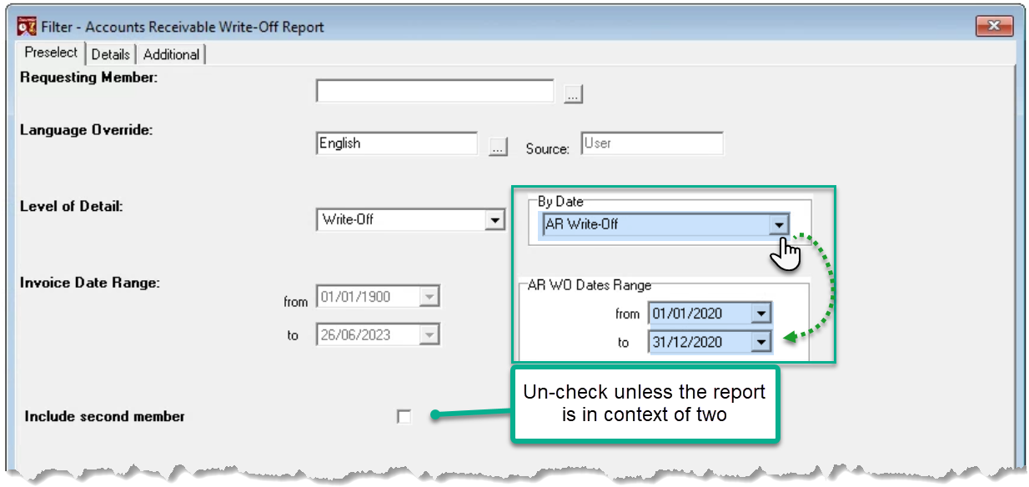Screen dimensions: 1029x487
Task: Click the Requesting Member label
Action: click(x=89, y=78)
